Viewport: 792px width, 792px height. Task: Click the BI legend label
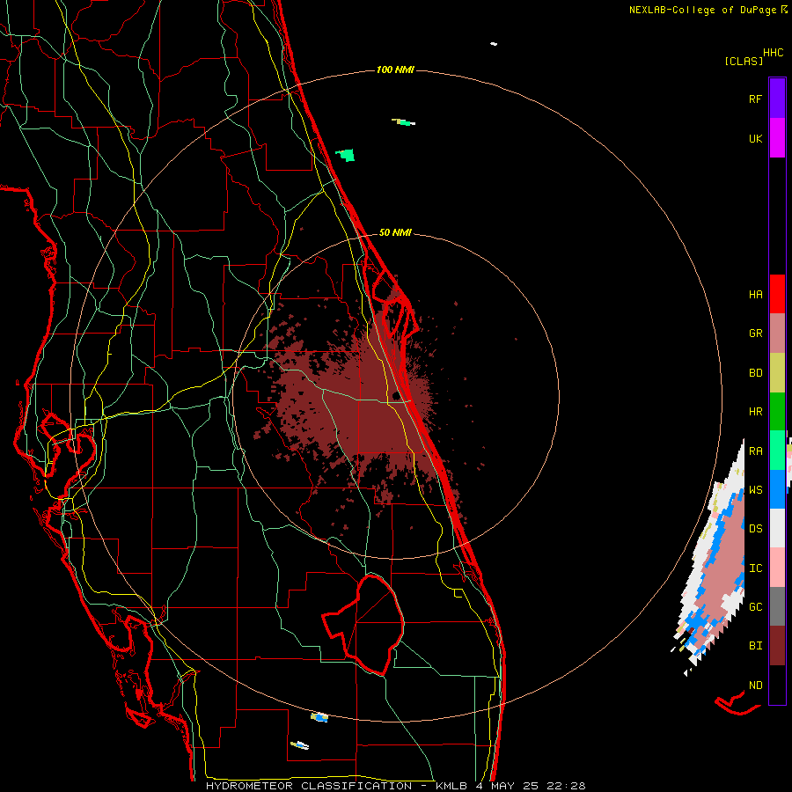tap(755, 646)
